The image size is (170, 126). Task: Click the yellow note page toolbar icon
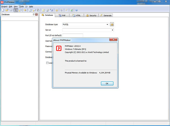43,10
